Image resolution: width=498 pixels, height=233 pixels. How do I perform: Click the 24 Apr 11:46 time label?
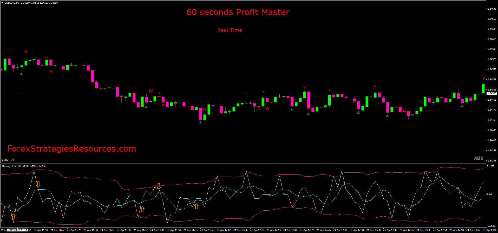coord(157,230)
